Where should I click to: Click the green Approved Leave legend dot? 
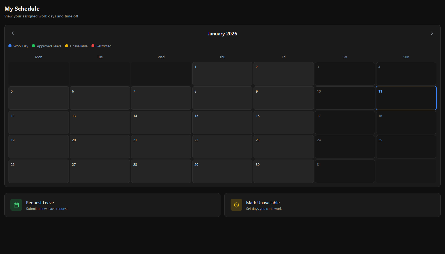pos(34,46)
